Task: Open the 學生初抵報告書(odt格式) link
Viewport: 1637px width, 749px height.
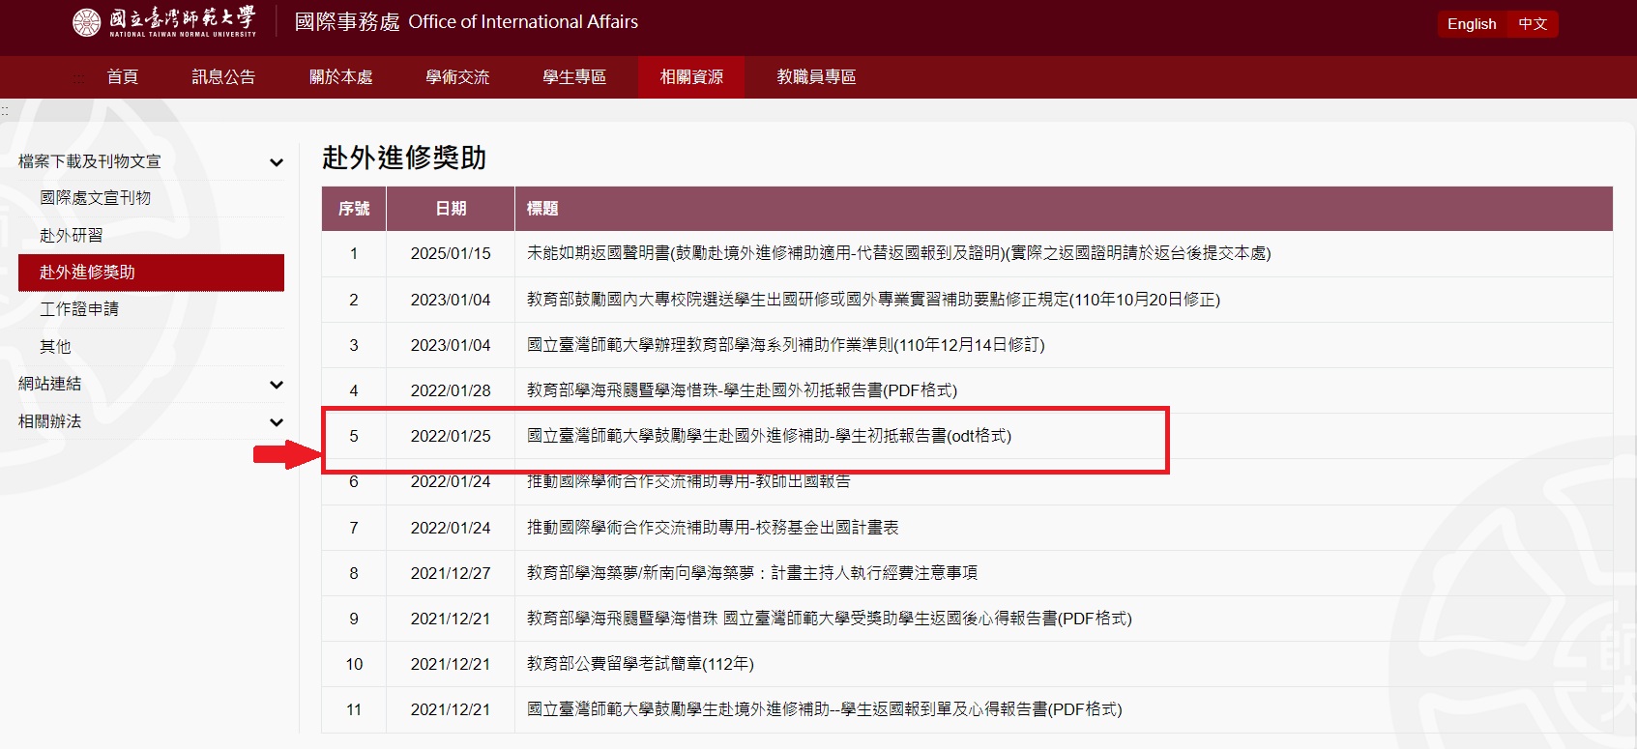Action: (768, 436)
